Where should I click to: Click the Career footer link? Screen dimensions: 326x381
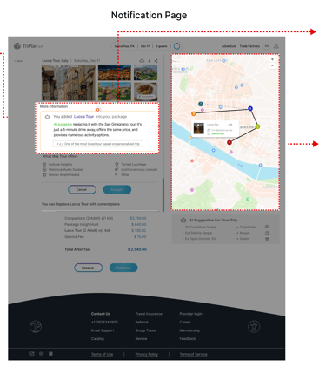point(185,322)
